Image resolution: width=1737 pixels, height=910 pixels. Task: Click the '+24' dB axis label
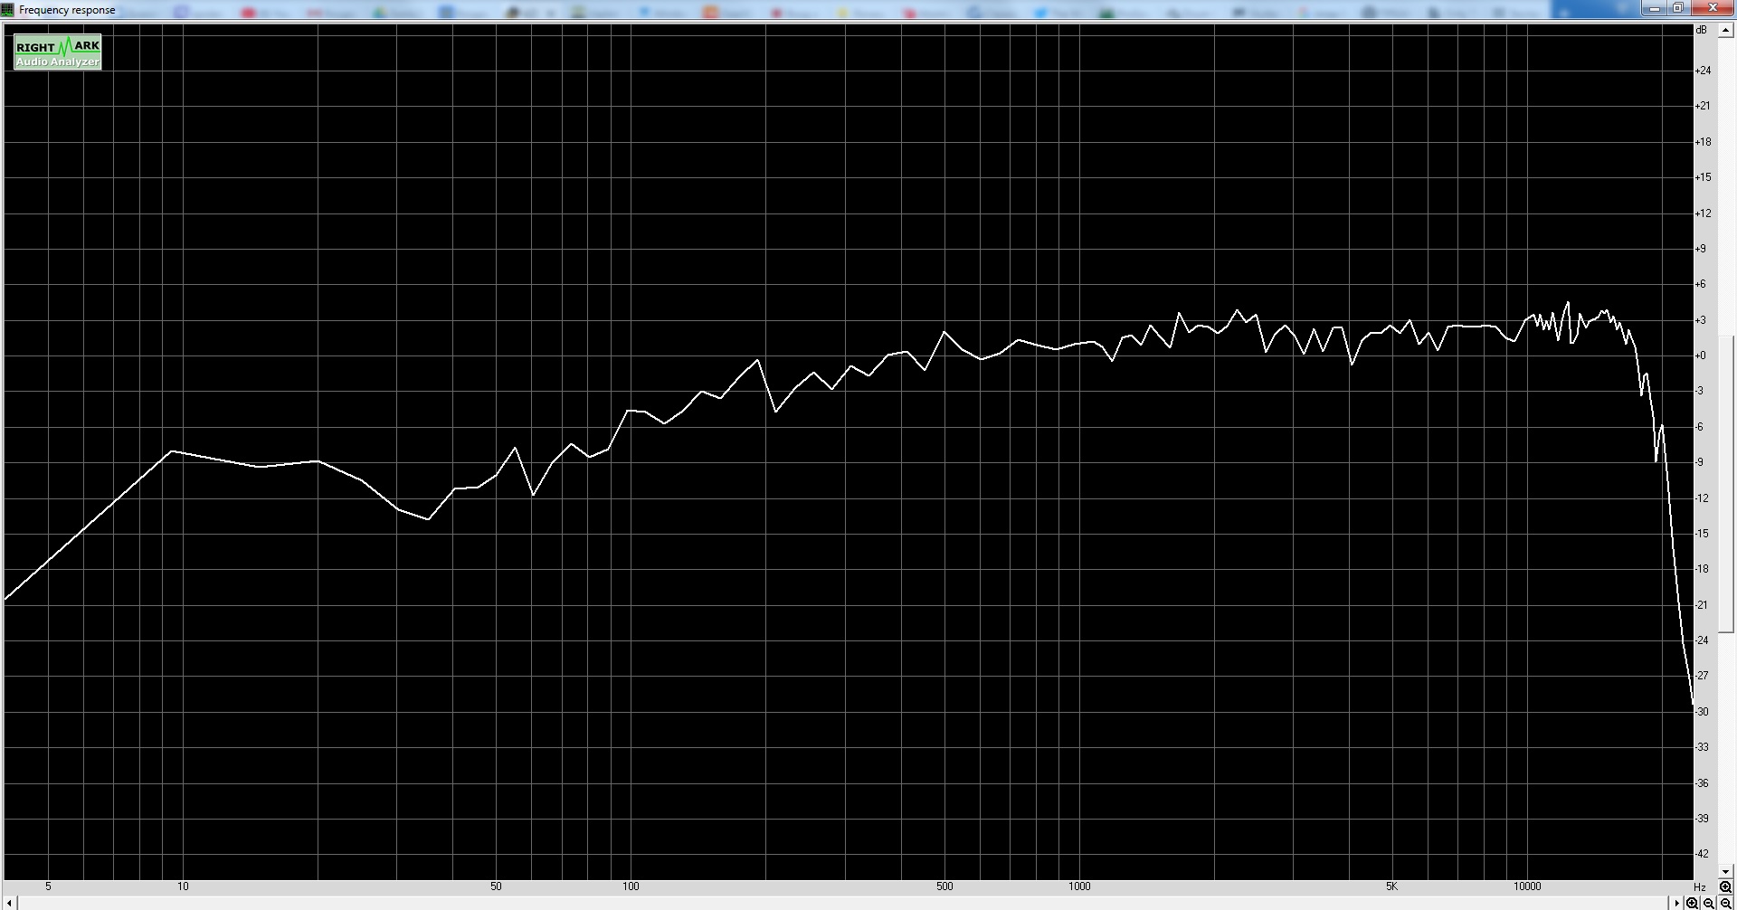tap(1702, 71)
